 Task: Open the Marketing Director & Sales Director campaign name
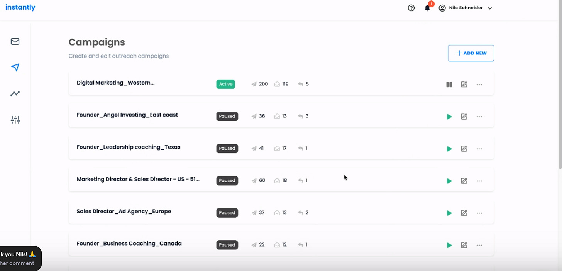[x=138, y=179]
